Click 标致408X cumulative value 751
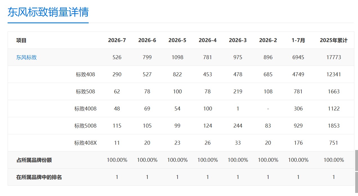The width and height of the screenshot is (358, 196). click(x=334, y=143)
